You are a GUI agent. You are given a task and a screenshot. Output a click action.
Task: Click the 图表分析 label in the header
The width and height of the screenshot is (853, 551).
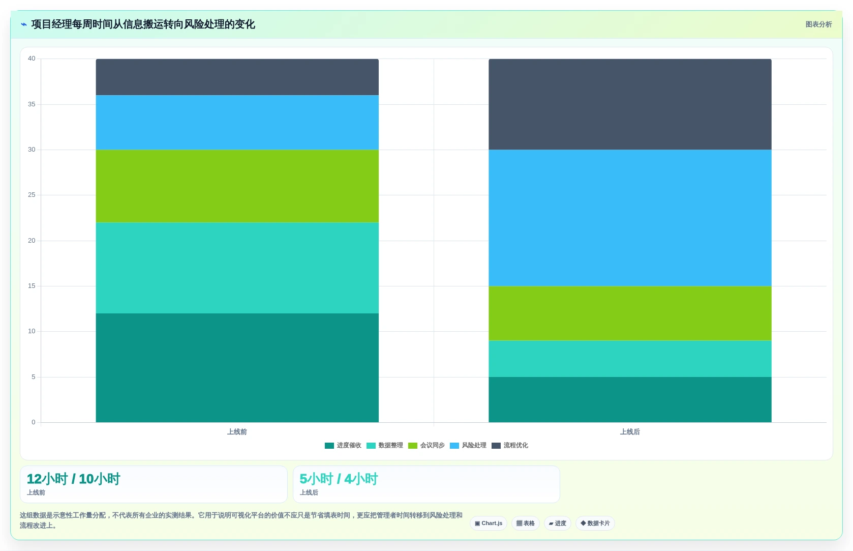point(818,24)
